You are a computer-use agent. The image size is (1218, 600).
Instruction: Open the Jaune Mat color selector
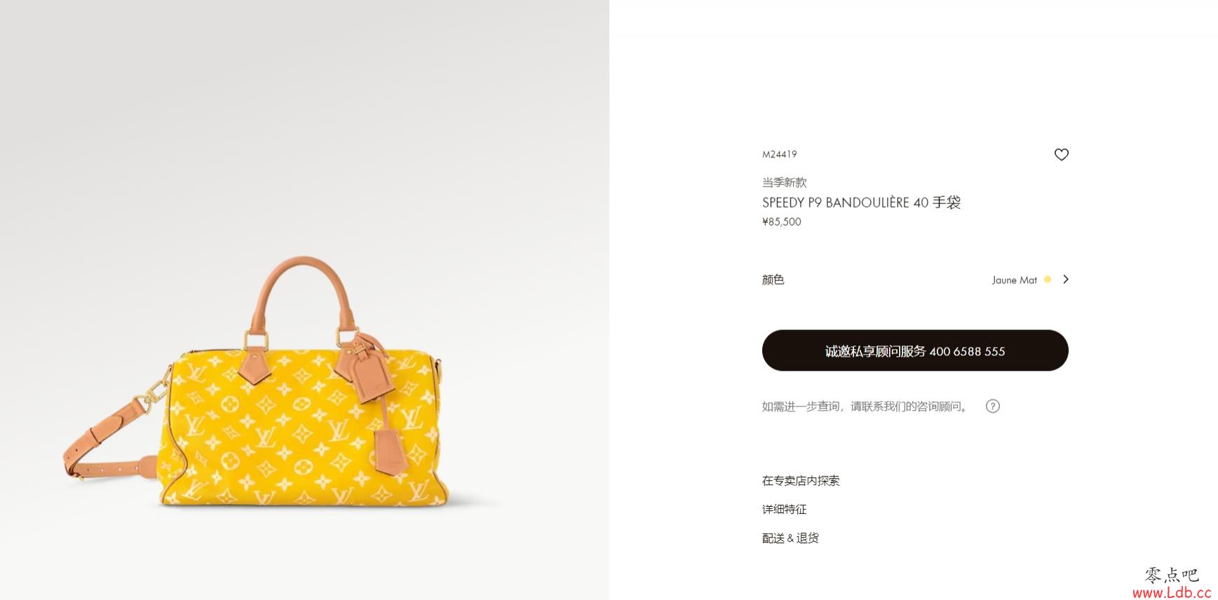[1014, 280]
